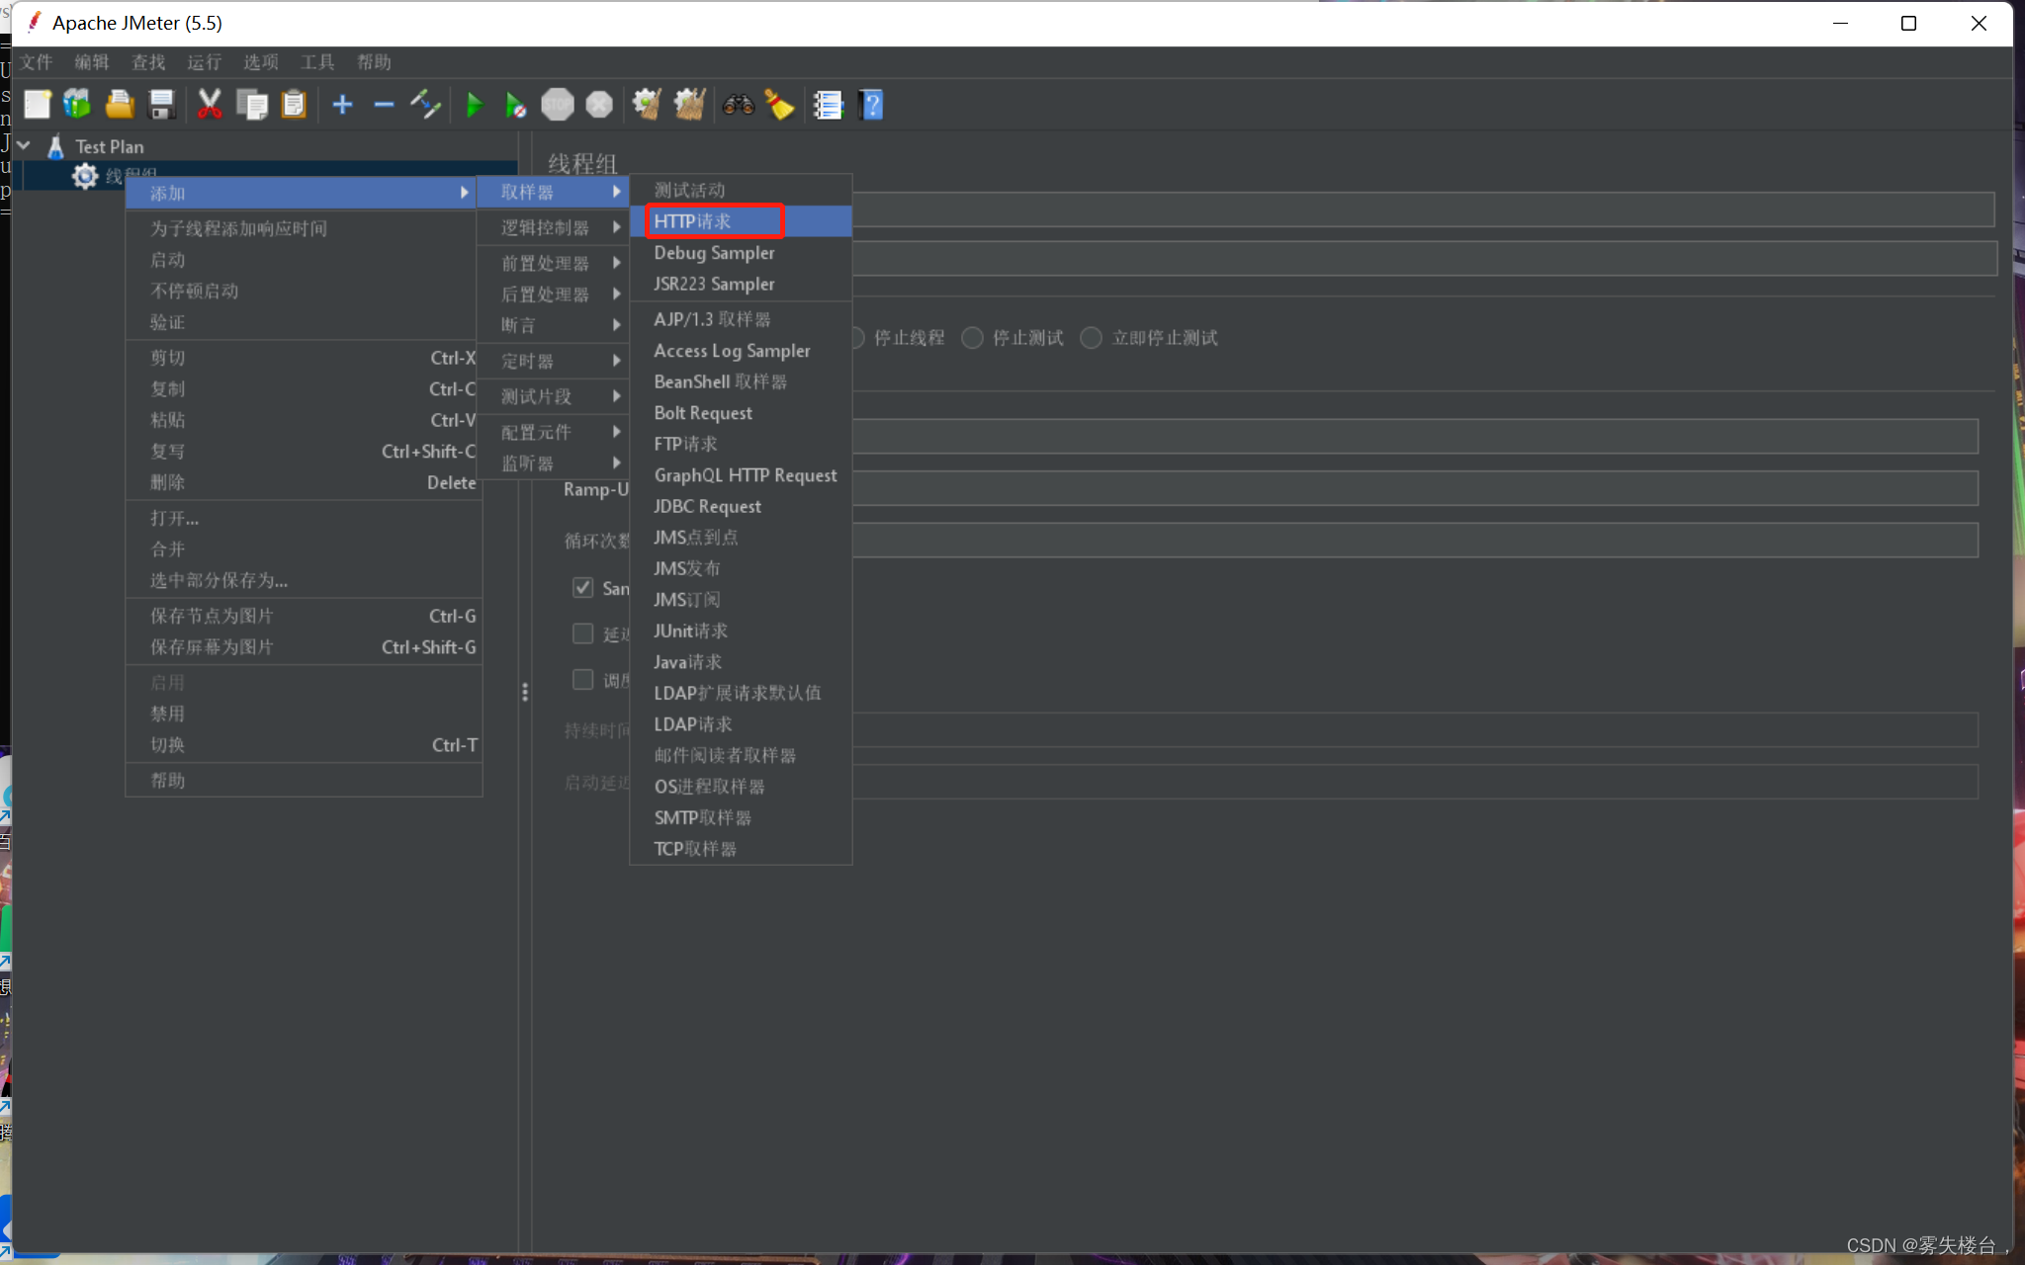Click 启动 in the context menu

pos(303,260)
